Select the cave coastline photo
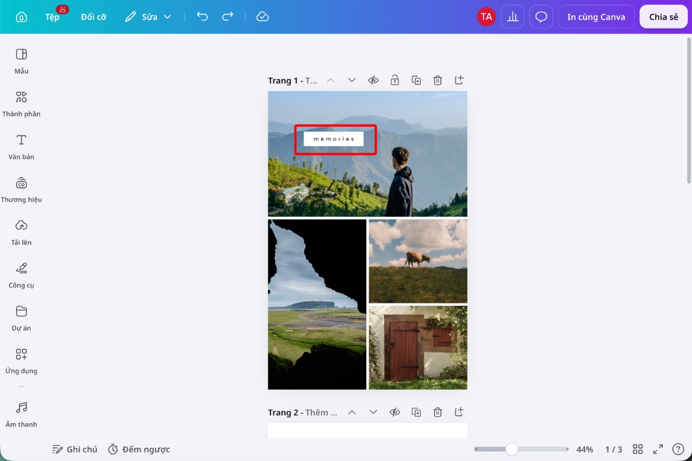 (x=317, y=304)
